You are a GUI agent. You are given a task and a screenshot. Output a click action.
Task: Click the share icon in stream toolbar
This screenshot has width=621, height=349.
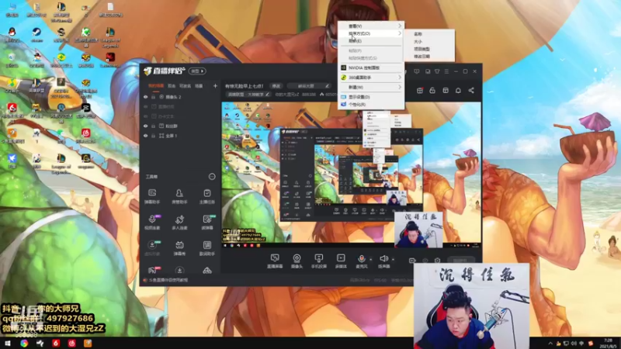(471, 90)
